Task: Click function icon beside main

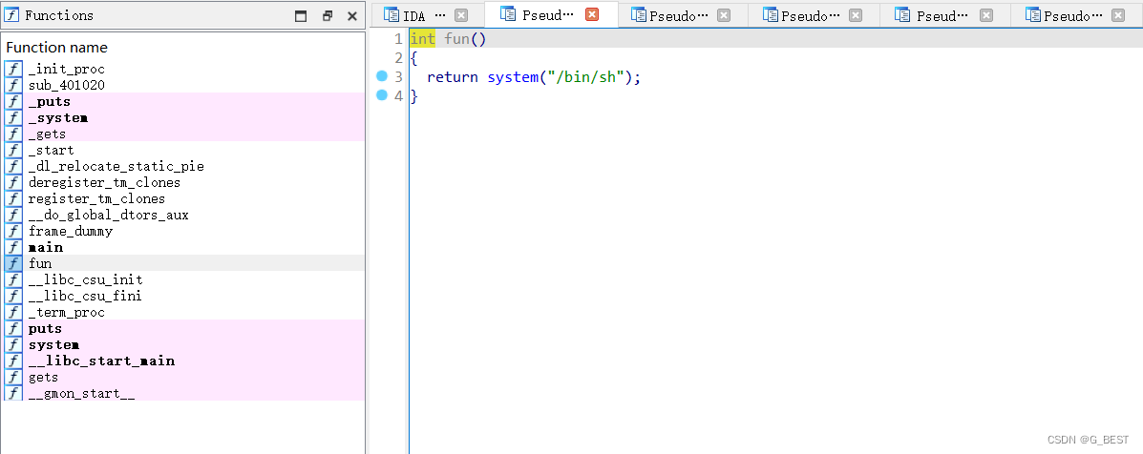Action: coord(13,247)
